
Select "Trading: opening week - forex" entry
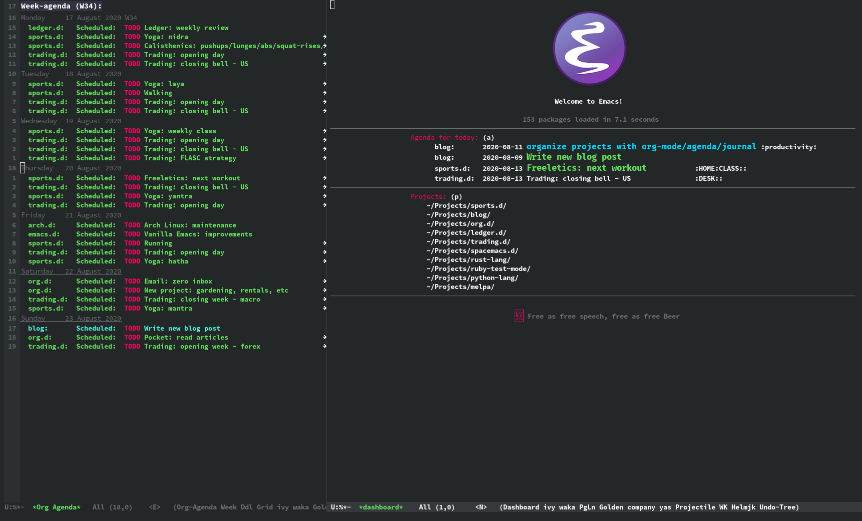pos(202,346)
